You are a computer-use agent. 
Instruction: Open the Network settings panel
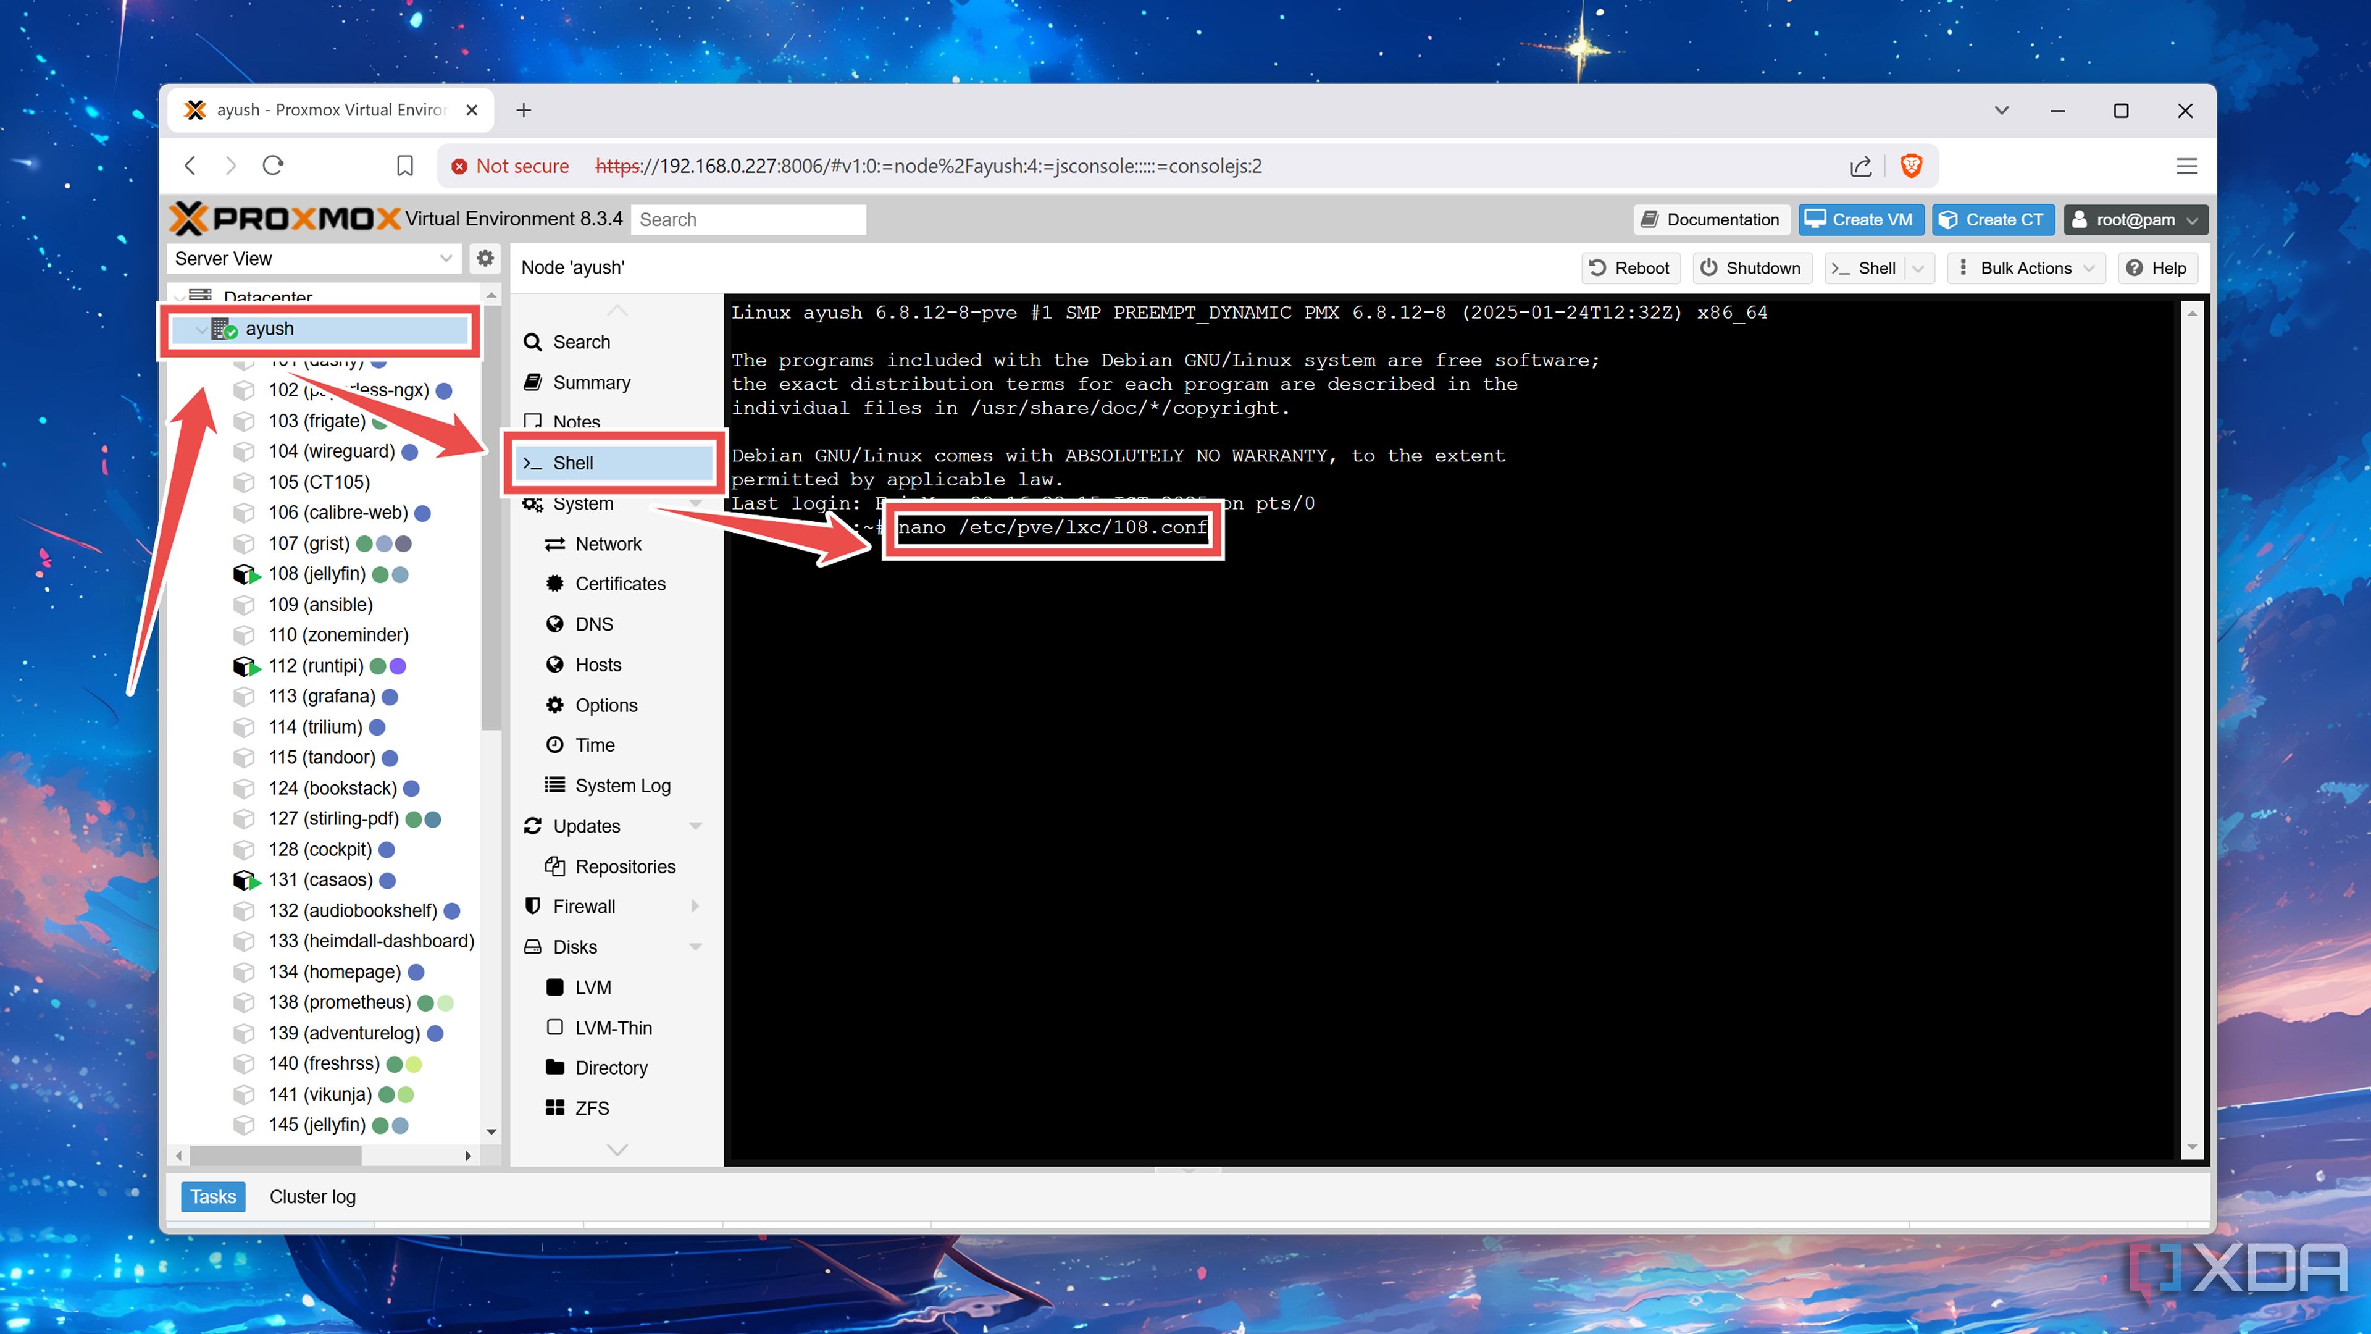608,543
